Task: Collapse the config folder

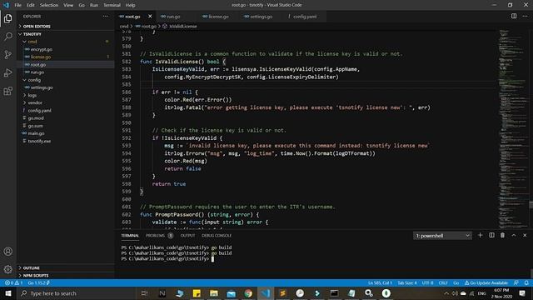Action: coord(34,80)
